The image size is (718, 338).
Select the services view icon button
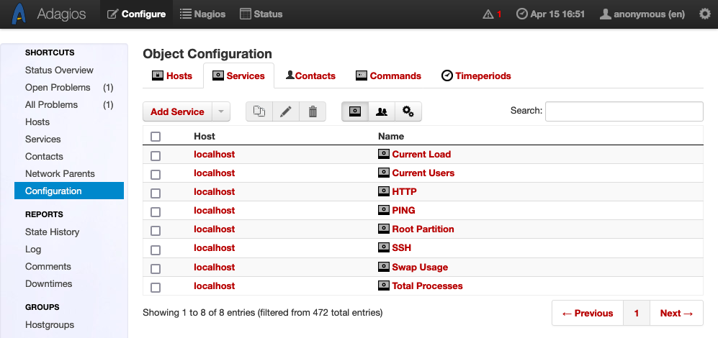(355, 111)
